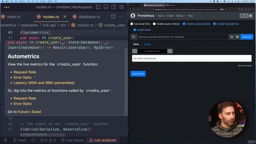Click split editor icon next to database.rs tab
Image resolution: width=256 pixels, height=144 pixels.
[x=113, y=16]
